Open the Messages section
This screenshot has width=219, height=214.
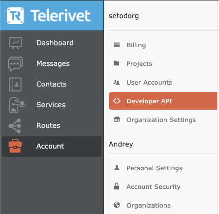(53, 63)
